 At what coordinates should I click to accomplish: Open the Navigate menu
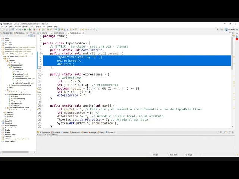coord(25,26)
